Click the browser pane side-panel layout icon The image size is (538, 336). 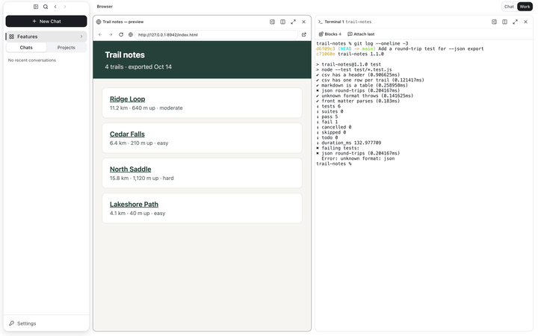272,22
